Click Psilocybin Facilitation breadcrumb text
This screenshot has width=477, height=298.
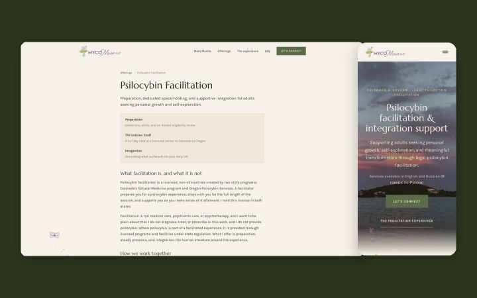pos(151,73)
